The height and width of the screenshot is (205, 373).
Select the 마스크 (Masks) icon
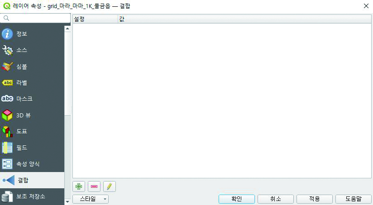coord(8,99)
